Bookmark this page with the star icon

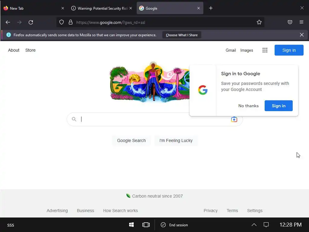259,22
